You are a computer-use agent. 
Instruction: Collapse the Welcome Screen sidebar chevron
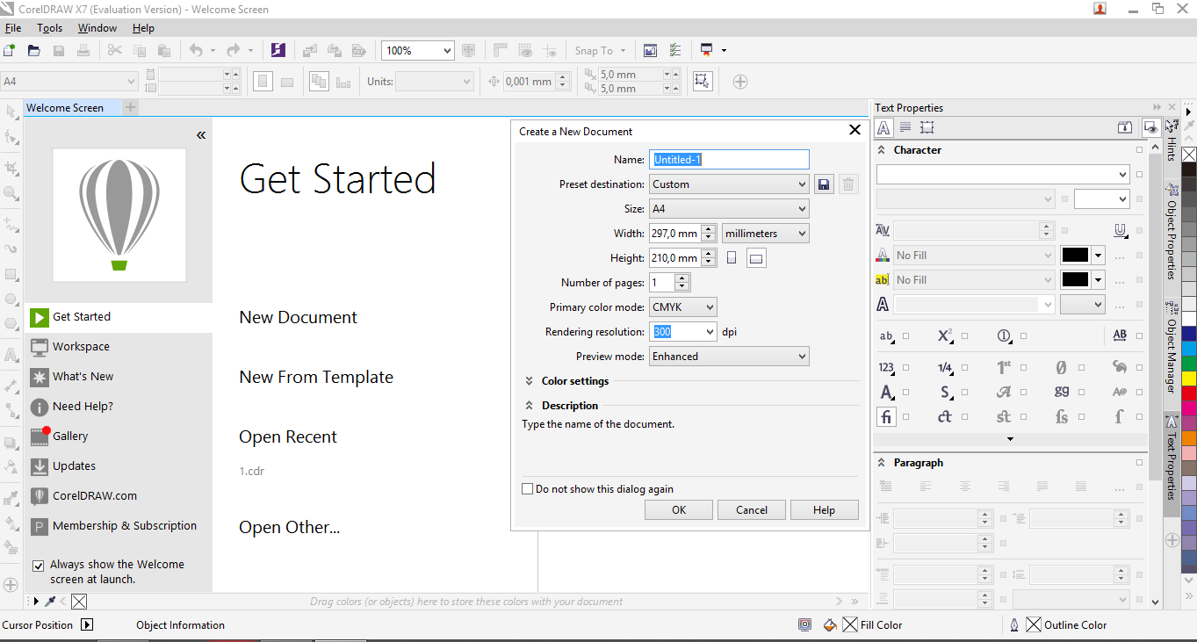[201, 135]
